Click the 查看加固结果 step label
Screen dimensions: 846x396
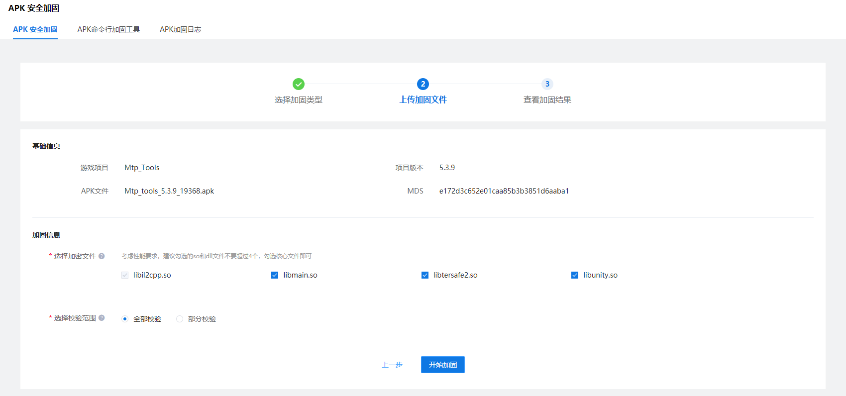click(x=547, y=100)
